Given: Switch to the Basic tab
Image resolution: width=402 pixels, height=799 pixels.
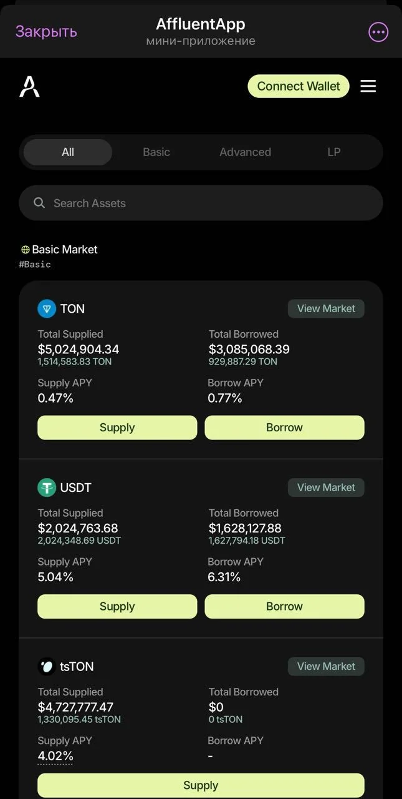Looking at the screenshot, I should pos(156,152).
